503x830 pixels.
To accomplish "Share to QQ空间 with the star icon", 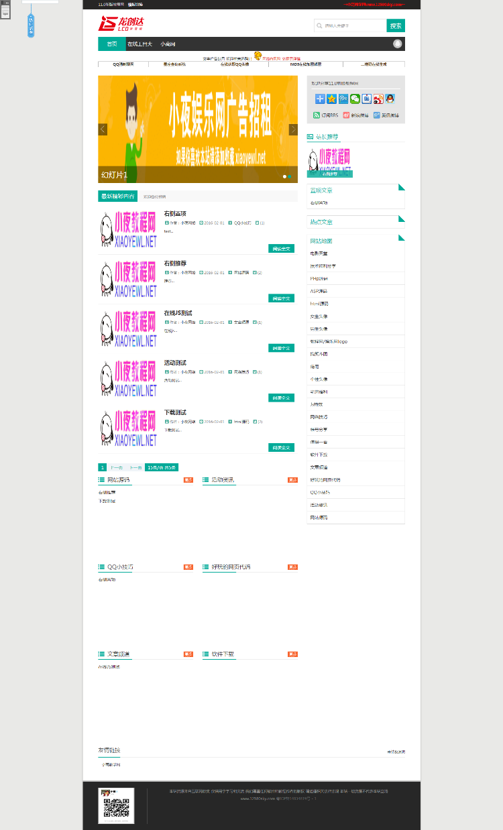I will [332, 99].
